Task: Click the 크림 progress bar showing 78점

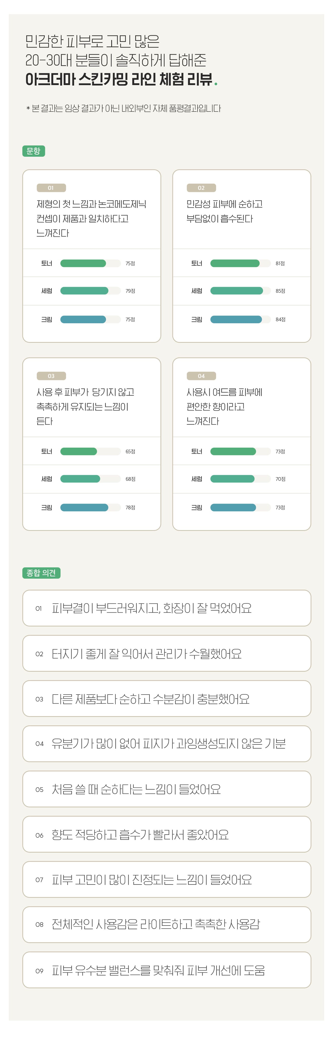Action: 90,508
